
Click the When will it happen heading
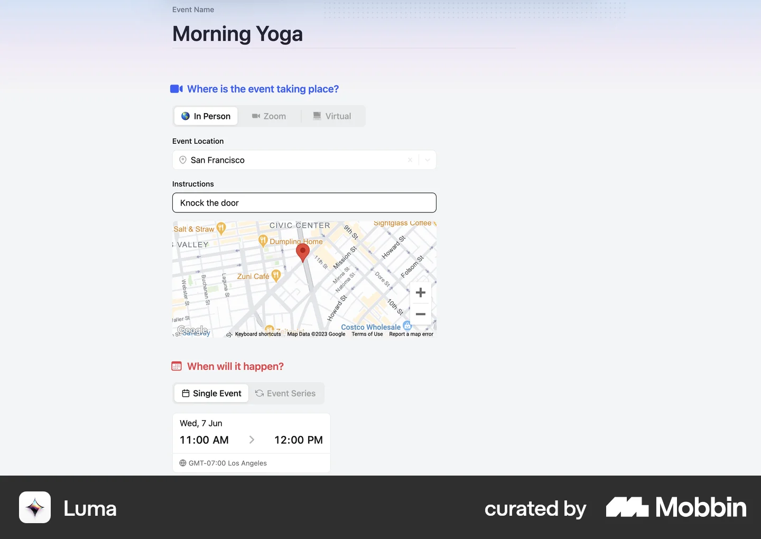(235, 366)
